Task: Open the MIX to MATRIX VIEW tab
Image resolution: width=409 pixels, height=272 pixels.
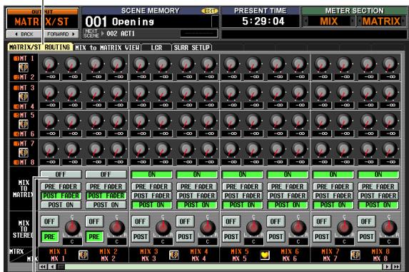Action: (107, 47)
